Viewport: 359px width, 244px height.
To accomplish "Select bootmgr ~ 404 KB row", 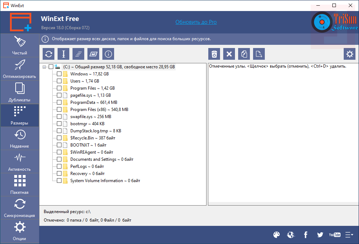I will coord(87,124).
